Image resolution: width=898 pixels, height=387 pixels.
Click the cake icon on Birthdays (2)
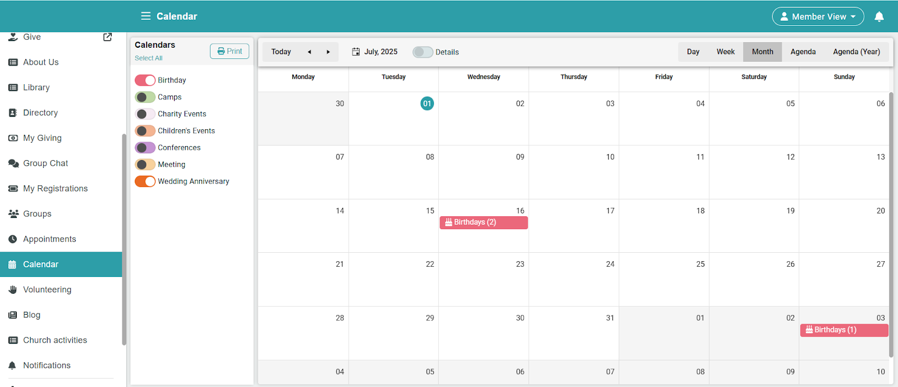[x=448, y=222]
